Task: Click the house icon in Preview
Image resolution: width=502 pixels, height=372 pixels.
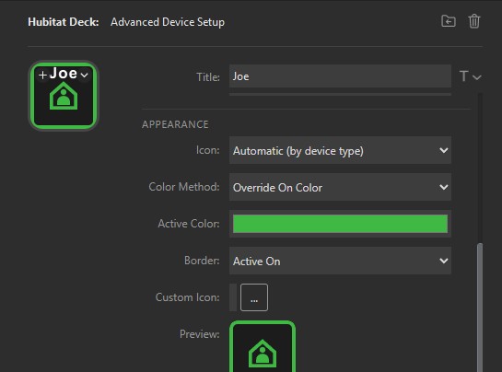Action: (263, 353)
